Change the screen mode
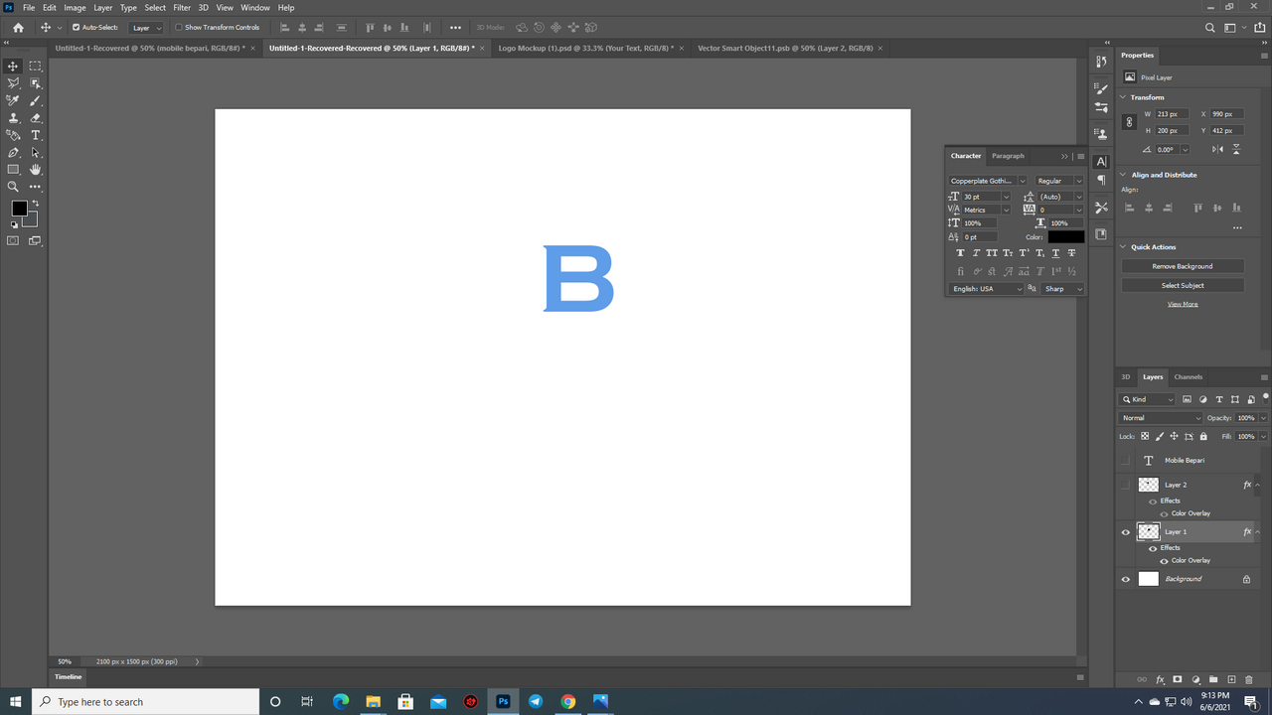This screenshot has height=715, width=1272. [x=36, y=240]
